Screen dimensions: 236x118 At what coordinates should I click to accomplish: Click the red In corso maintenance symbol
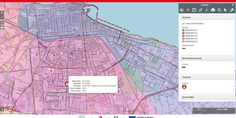pos(184,67)
